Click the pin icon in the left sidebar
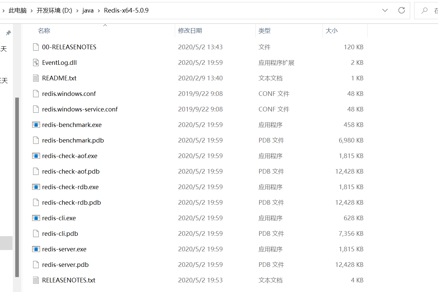This screenshot has width=438, height=292. 8,33
